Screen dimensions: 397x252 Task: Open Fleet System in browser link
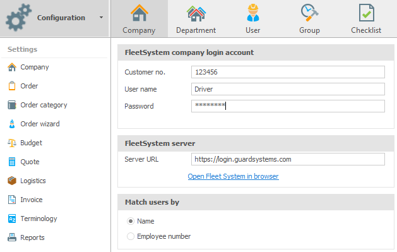click(233, 176)
